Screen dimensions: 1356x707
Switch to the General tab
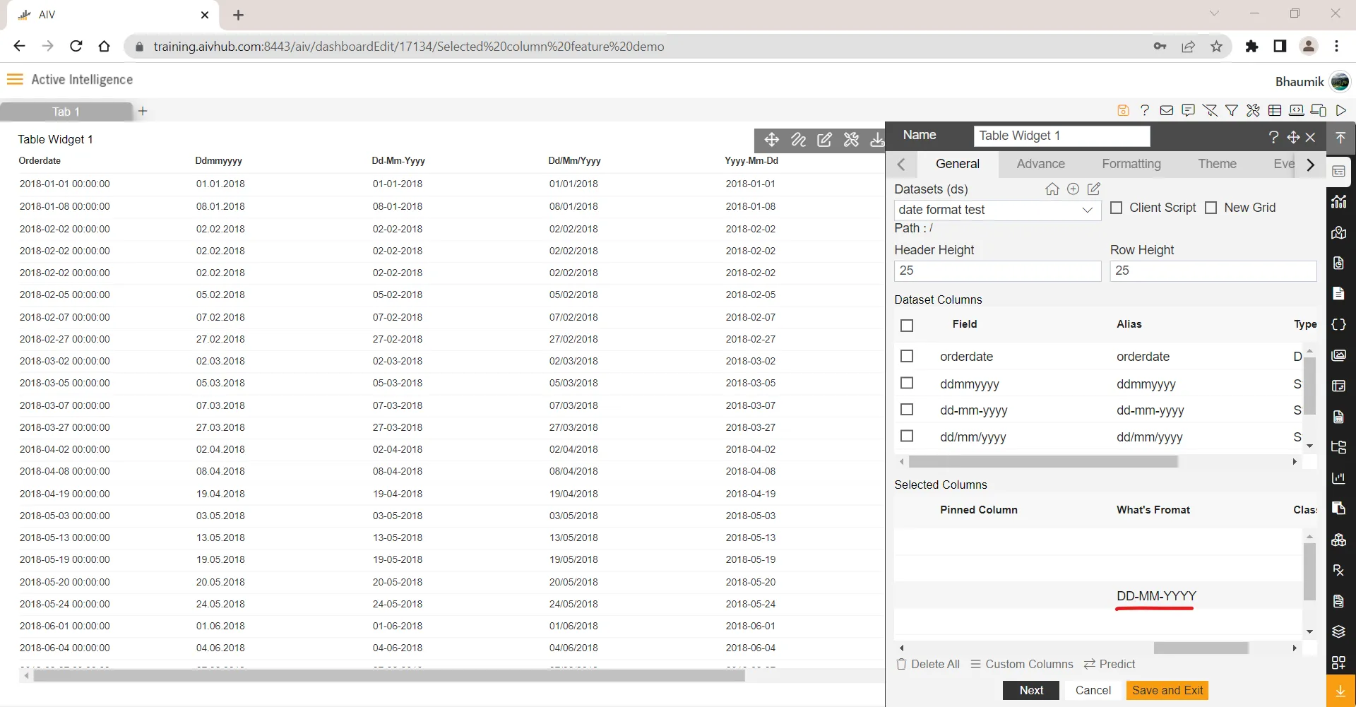pyautogui.click(x=958, y=164)
